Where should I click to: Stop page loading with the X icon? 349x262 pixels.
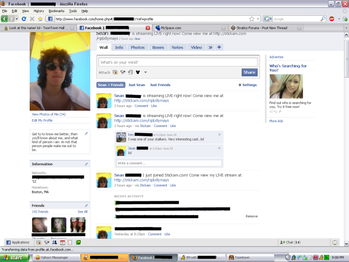coord(32,19)
